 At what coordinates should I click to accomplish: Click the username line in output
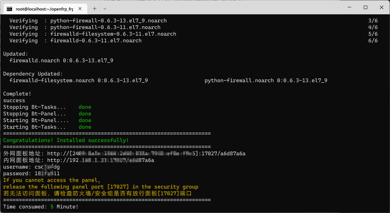pos(31,167)
